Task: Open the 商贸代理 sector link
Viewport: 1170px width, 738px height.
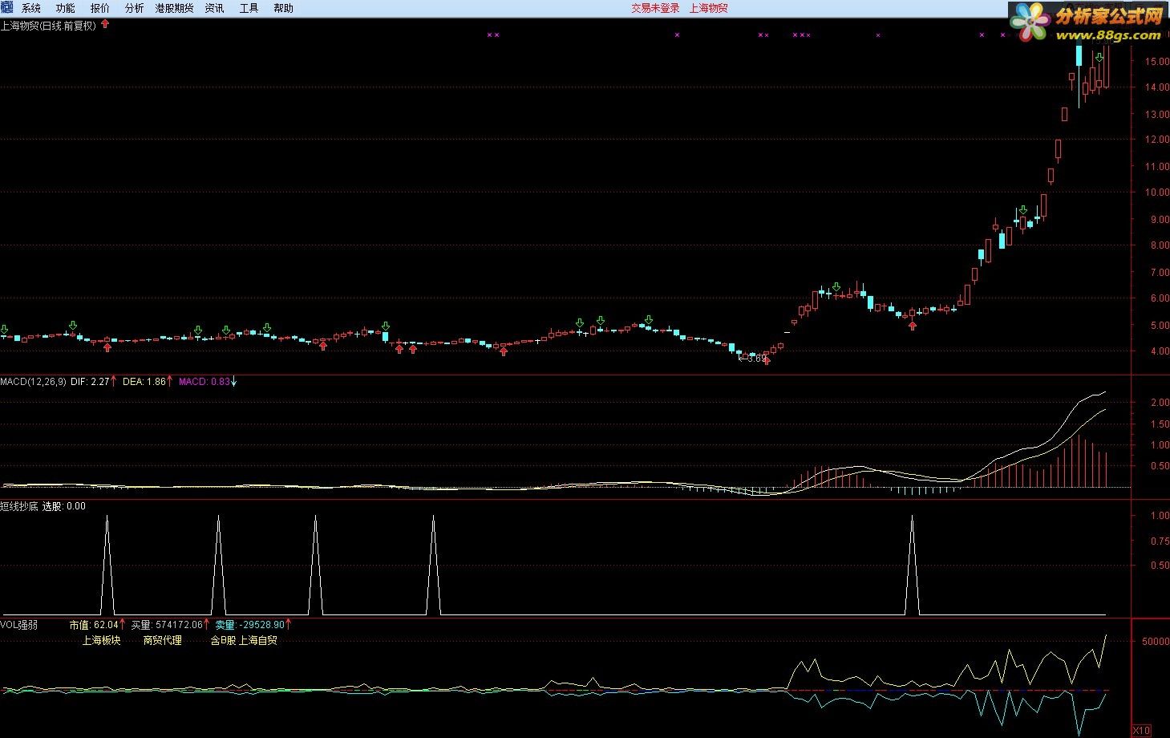Action: pyautogui.click(x=163, y=640)
